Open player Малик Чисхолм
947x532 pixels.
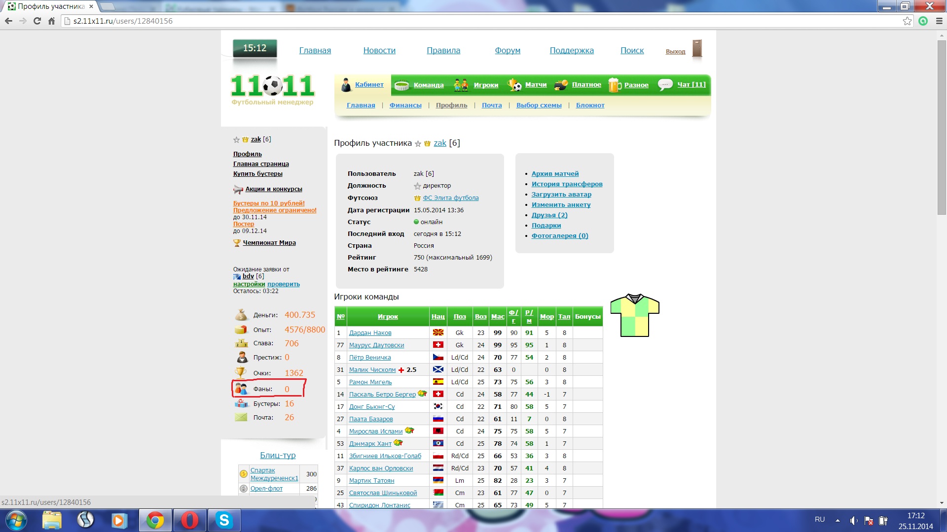click(372, 370)
